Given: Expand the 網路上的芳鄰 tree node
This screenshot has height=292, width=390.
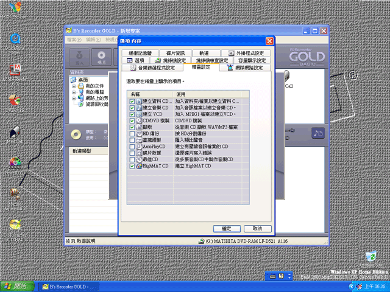Looking at the screenshot, I should pos(74,98).
